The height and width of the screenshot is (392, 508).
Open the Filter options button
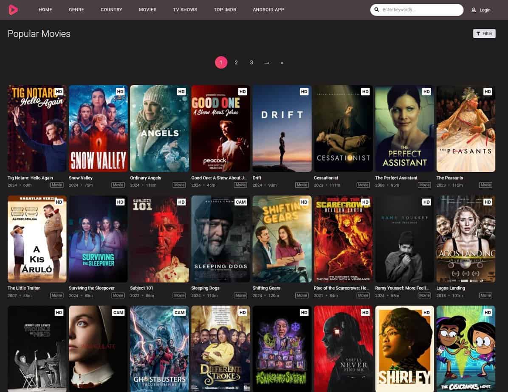[x=484, y=34]
